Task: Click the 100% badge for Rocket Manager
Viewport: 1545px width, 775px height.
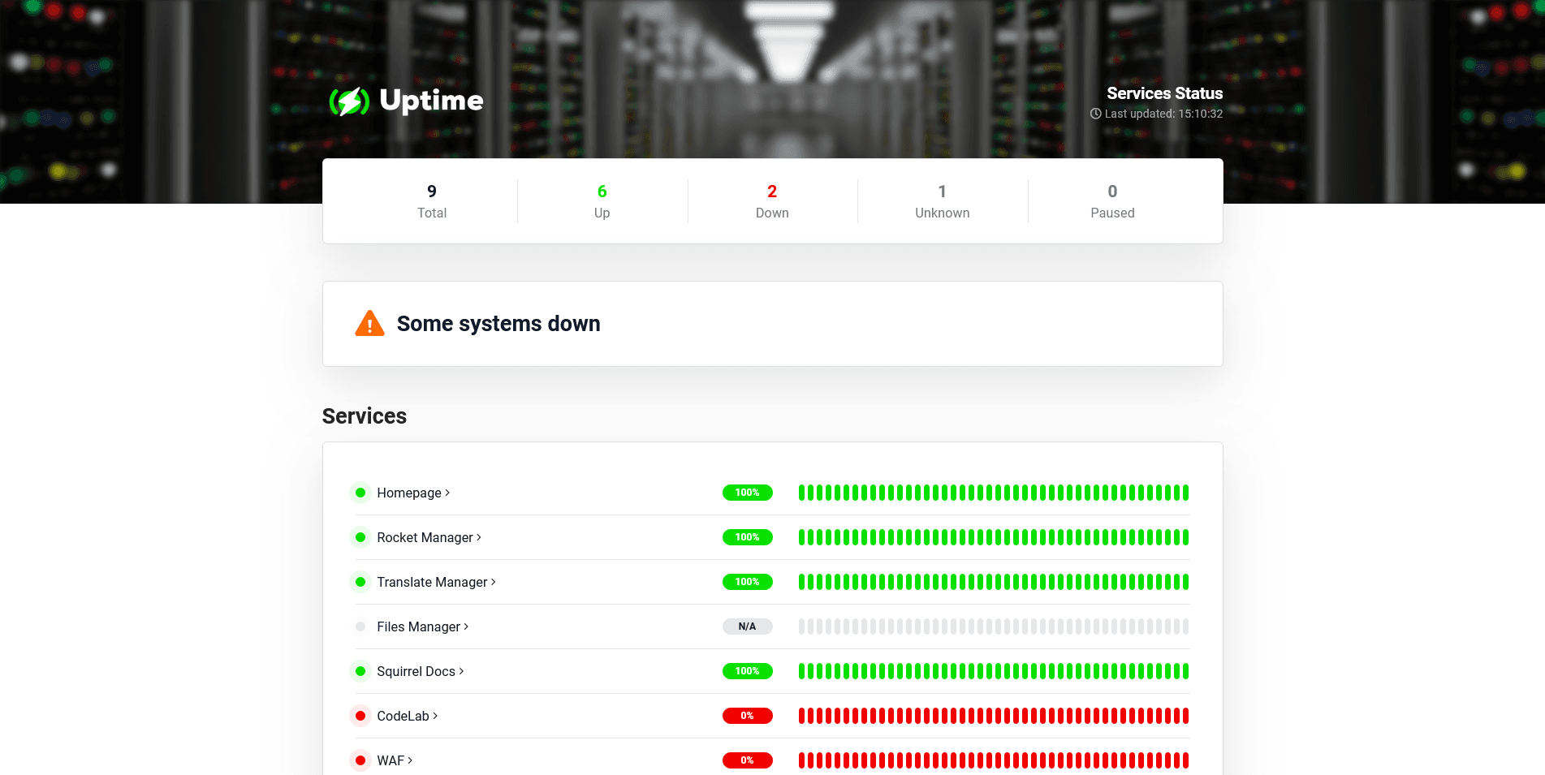Action: coord(747,537)
